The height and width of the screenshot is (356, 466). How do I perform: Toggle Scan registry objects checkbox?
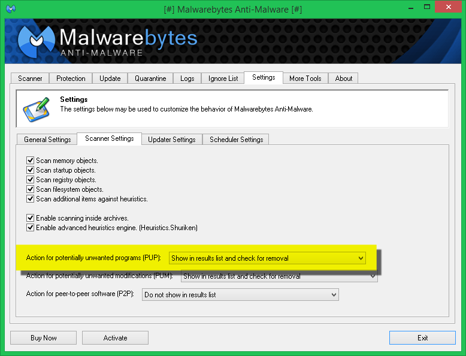point(30,179)
